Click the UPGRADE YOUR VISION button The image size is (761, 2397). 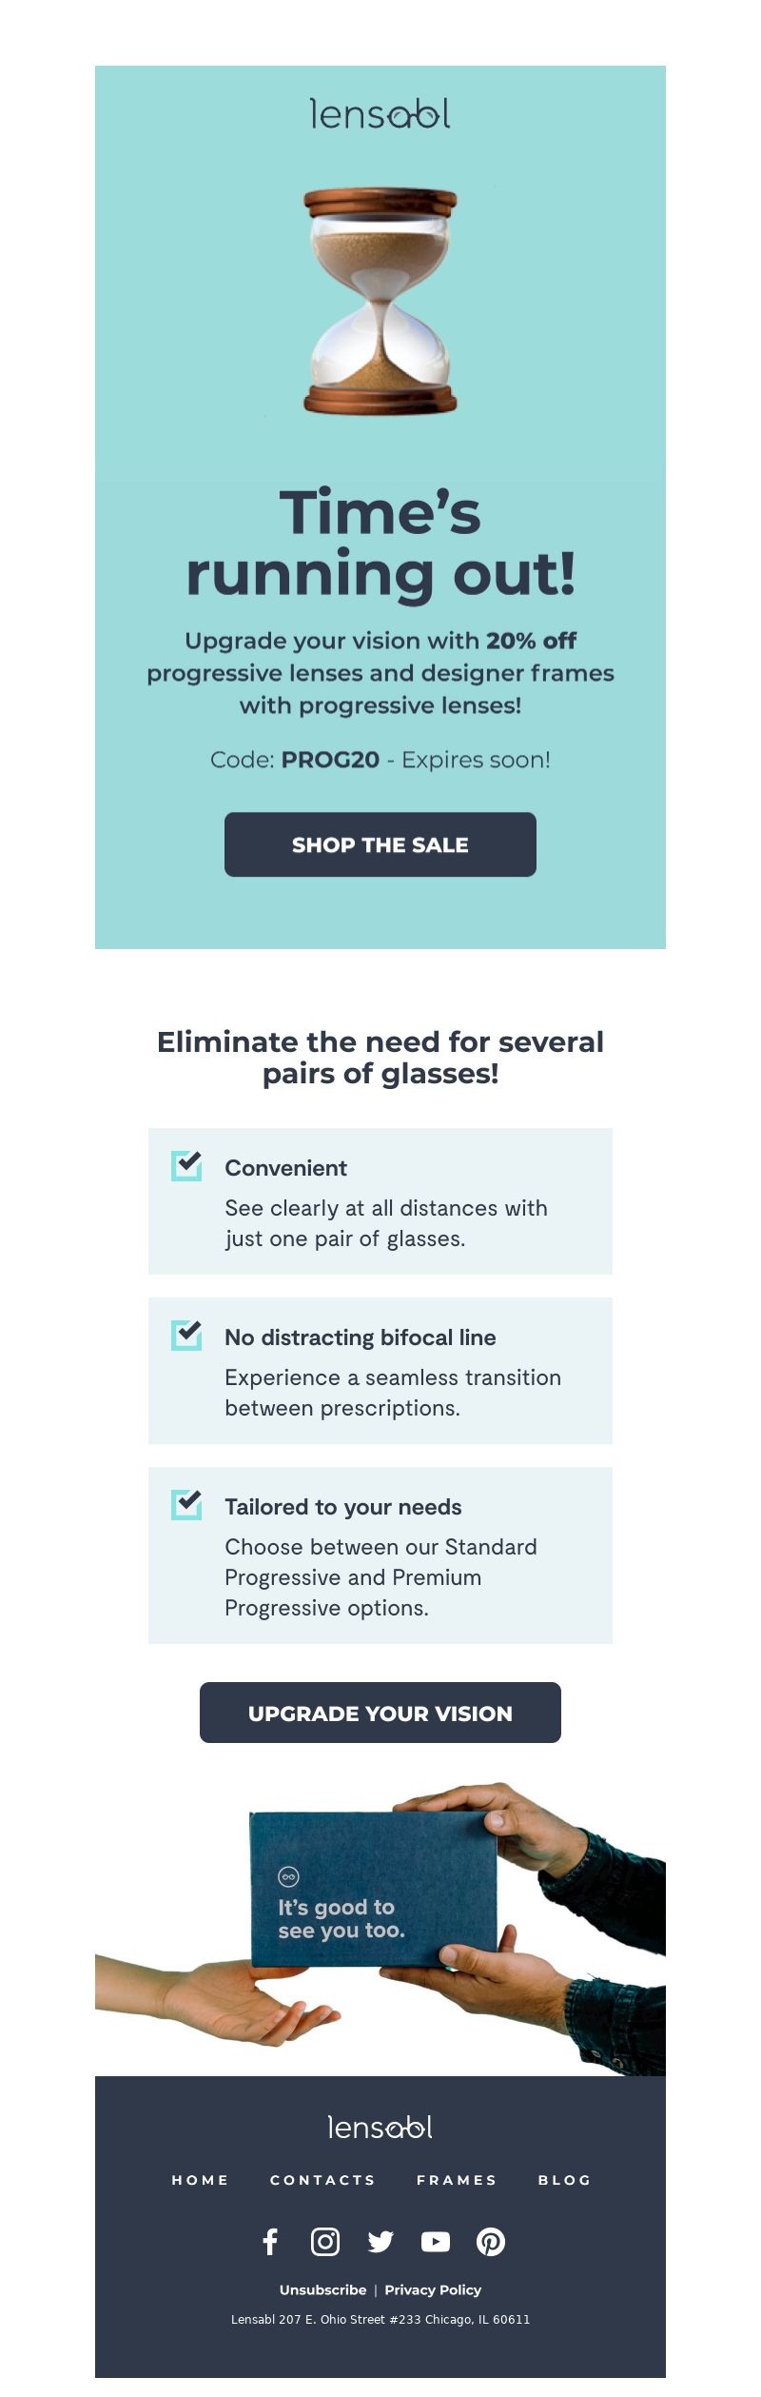pyautogui.click(x=380, y=1713)
